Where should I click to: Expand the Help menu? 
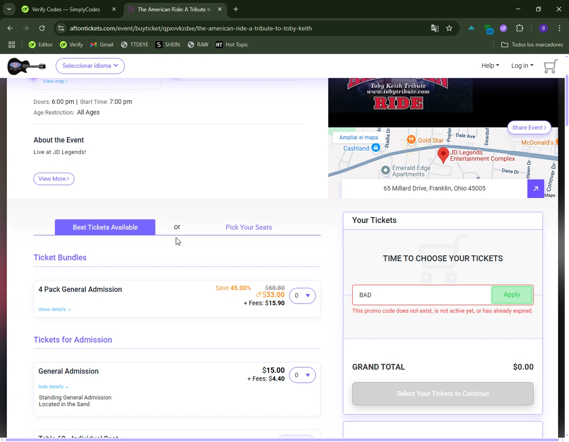click(x=490, y=66)
